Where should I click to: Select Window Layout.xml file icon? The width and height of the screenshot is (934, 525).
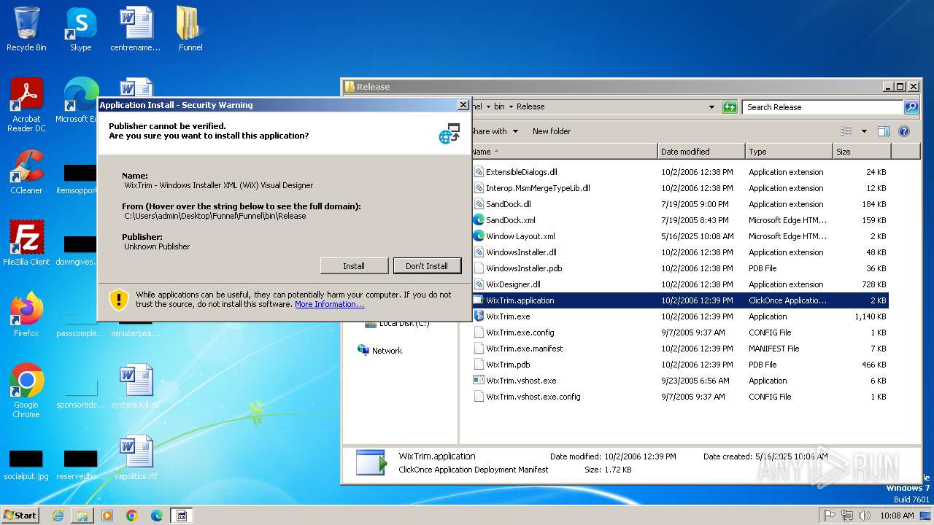[479, 236]
